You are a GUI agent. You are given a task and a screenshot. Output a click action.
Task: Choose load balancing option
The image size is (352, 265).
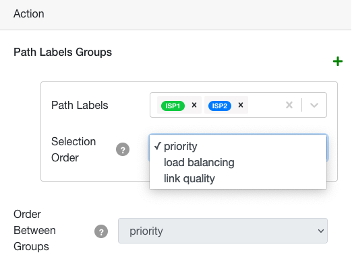pos(238,162)
